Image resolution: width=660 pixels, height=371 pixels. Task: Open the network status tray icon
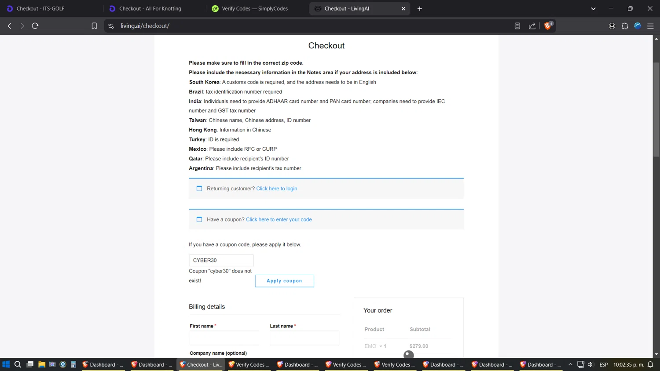pos(581,364)
